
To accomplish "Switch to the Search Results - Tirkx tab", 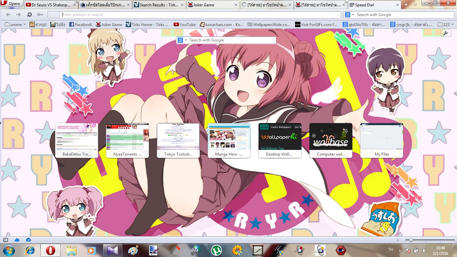I will [x=159, y=5].
